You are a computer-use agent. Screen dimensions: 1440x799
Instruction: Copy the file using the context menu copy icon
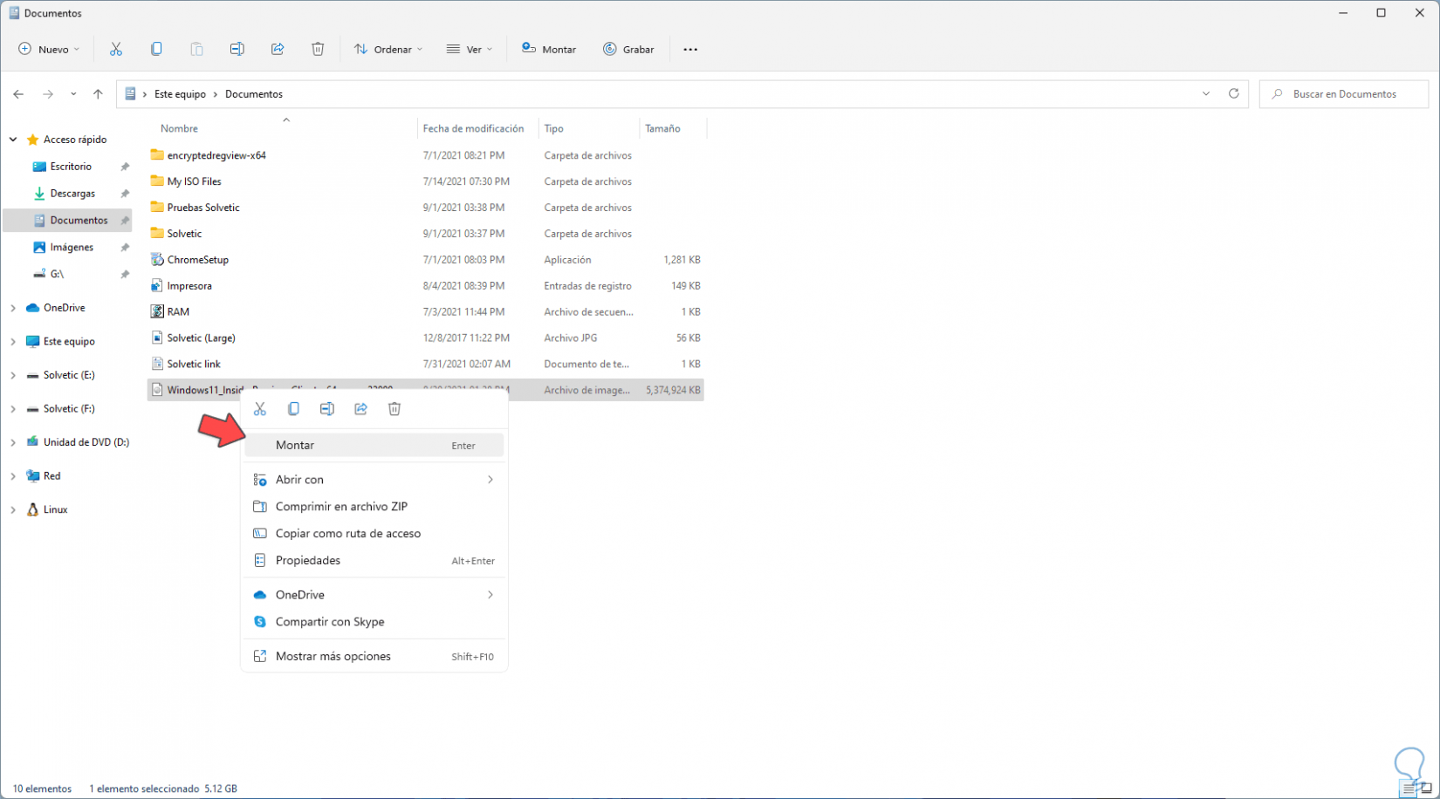point(293,409)
